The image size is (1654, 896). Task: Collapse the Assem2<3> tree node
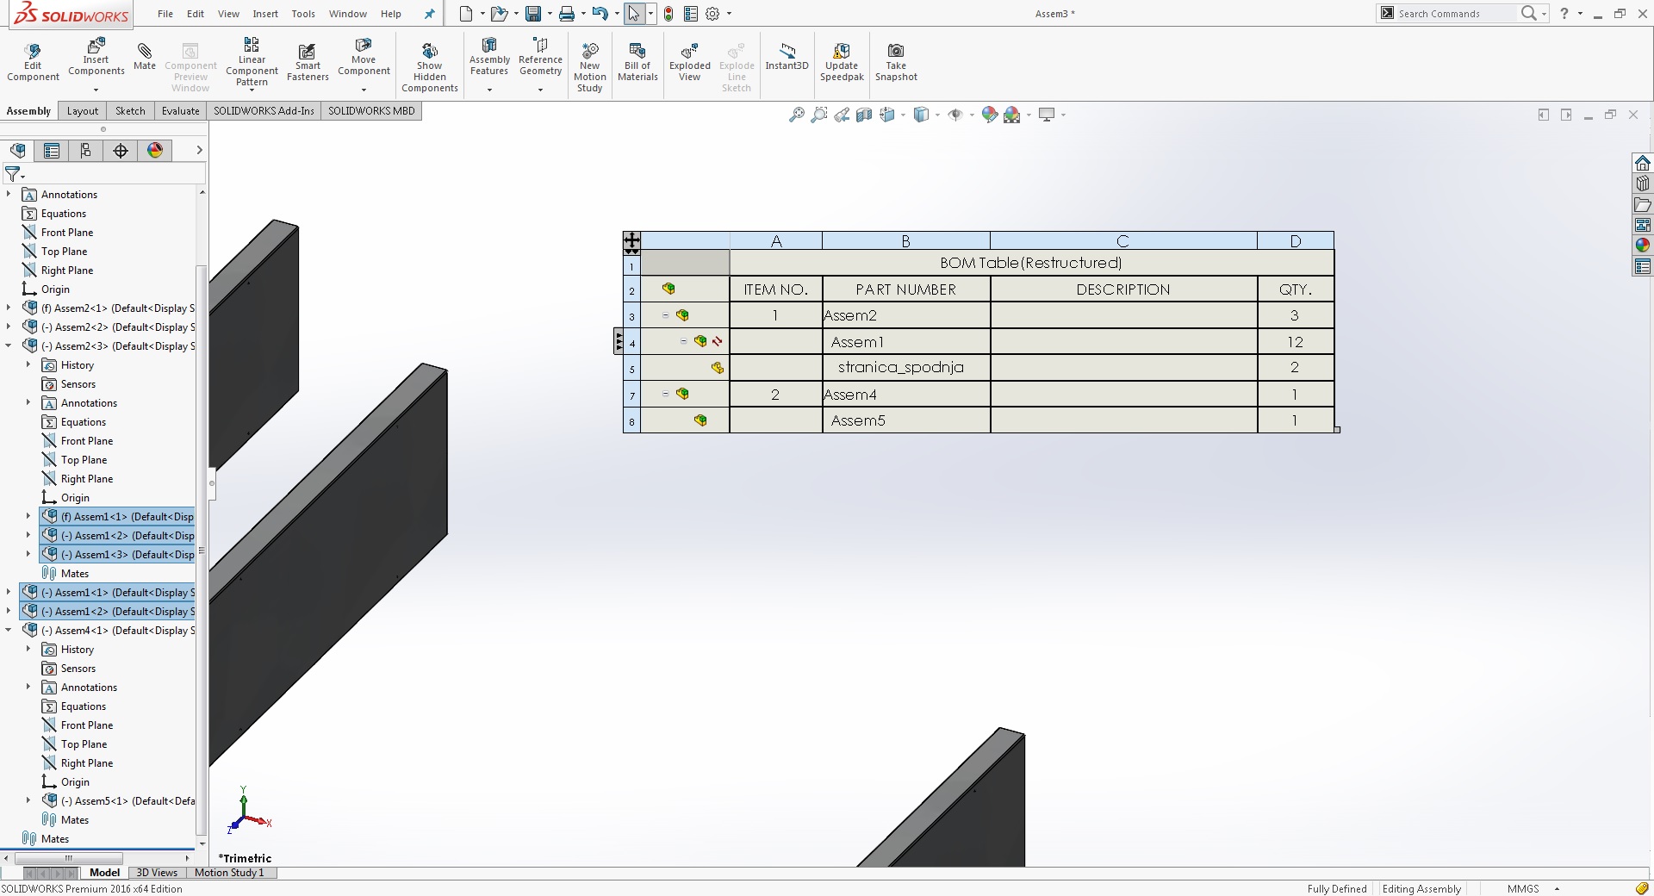(9, 346)
